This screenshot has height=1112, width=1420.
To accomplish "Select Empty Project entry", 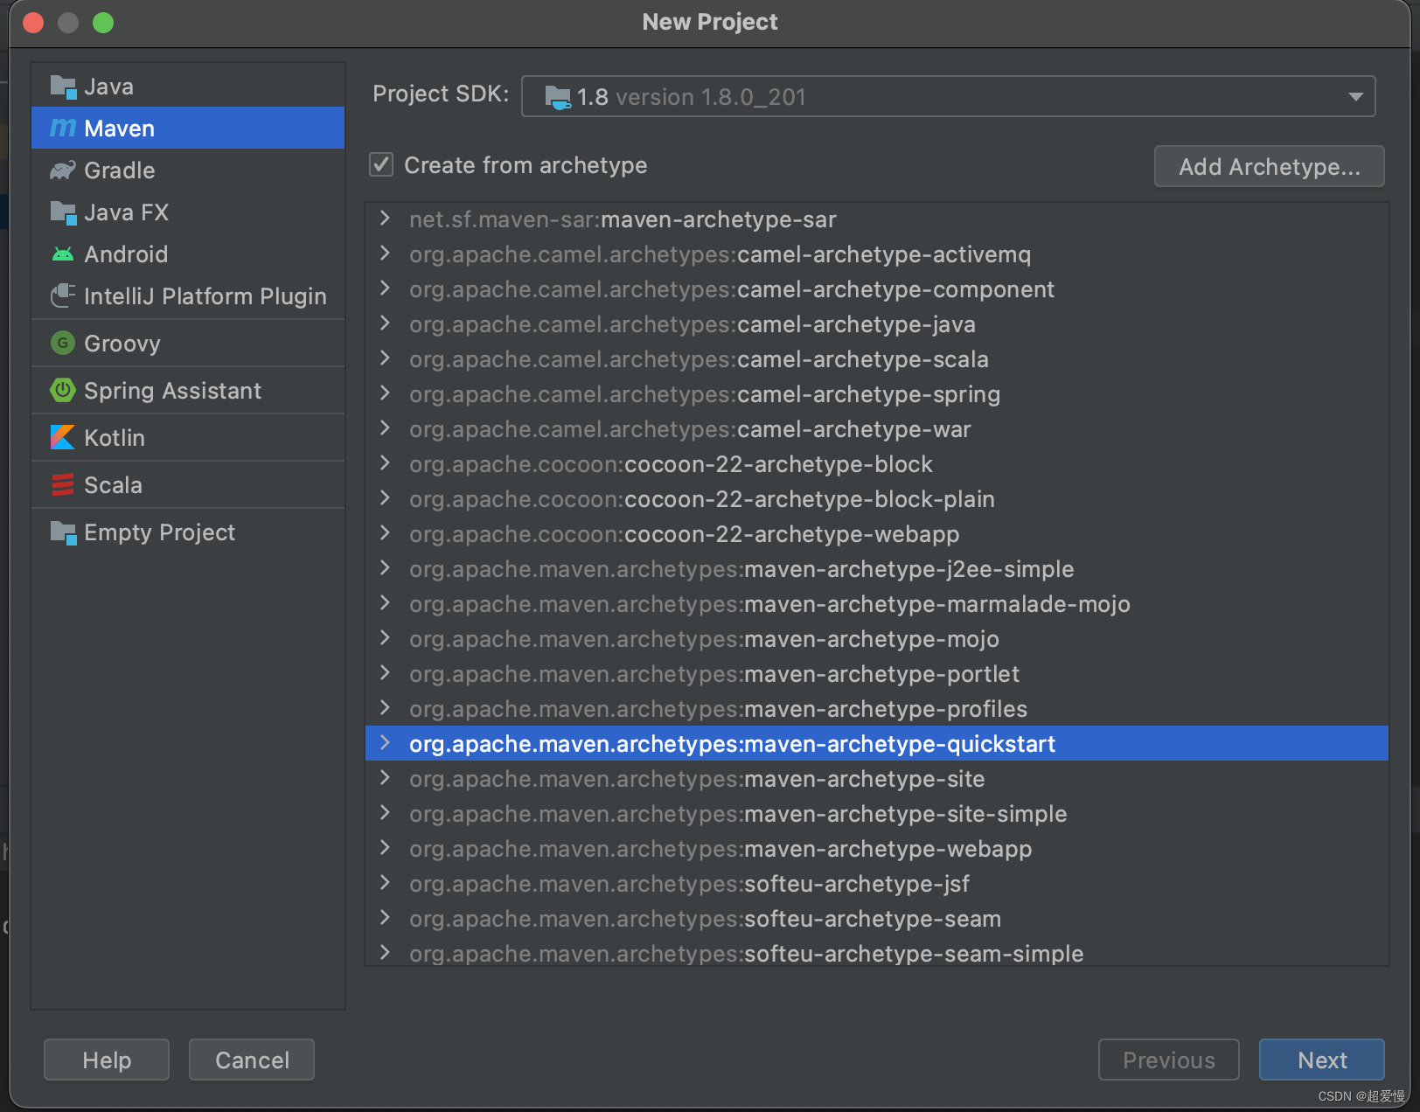I will coord(188,532).
